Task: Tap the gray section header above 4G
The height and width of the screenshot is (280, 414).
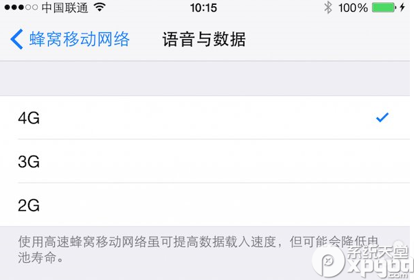Action: [x=207, y=79]
